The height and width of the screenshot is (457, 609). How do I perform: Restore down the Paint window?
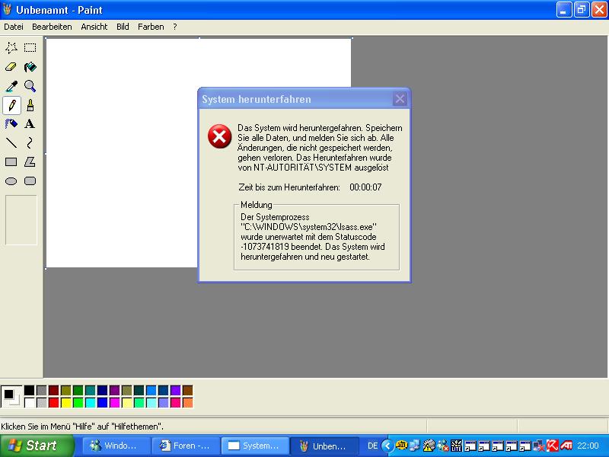(581, 9)
